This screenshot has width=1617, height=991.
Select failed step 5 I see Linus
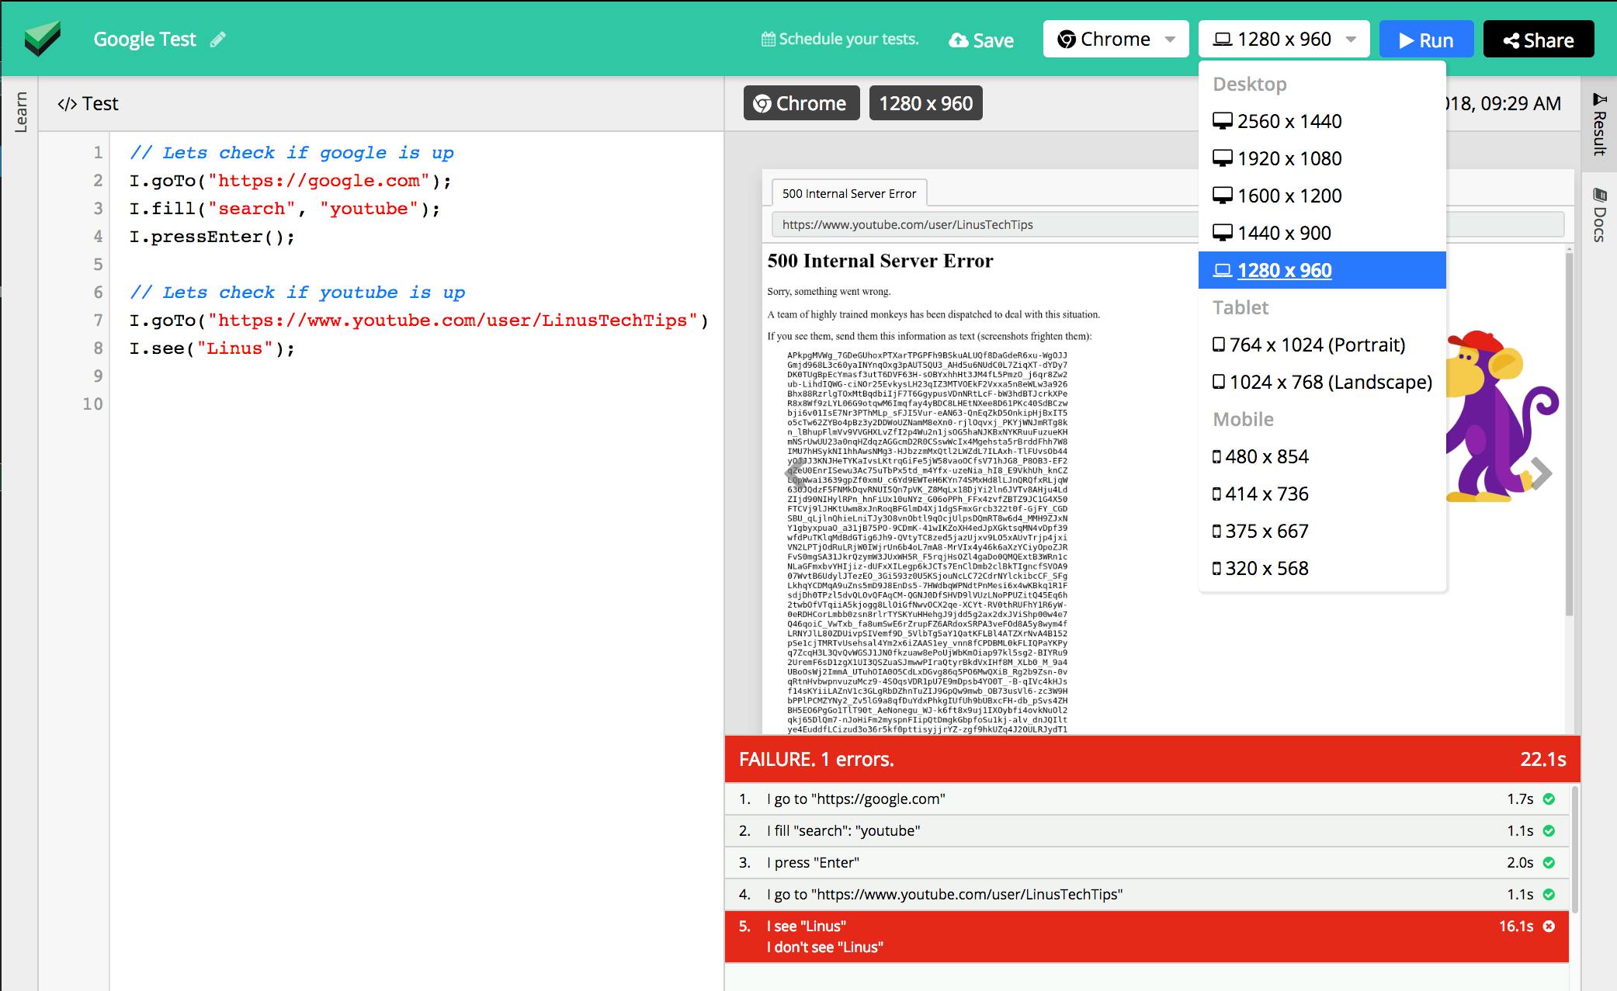(1147, 937)
